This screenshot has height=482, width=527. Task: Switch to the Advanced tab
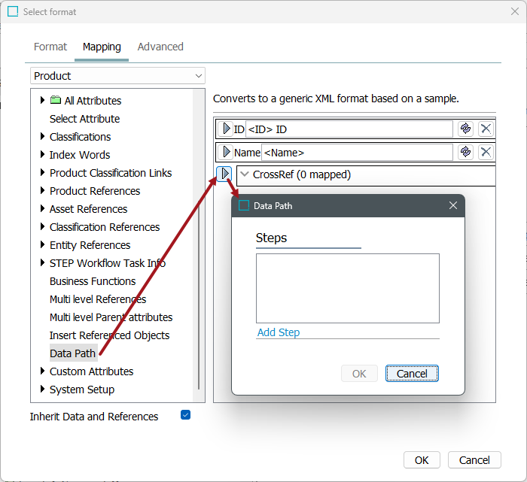[x=160, y=47]
